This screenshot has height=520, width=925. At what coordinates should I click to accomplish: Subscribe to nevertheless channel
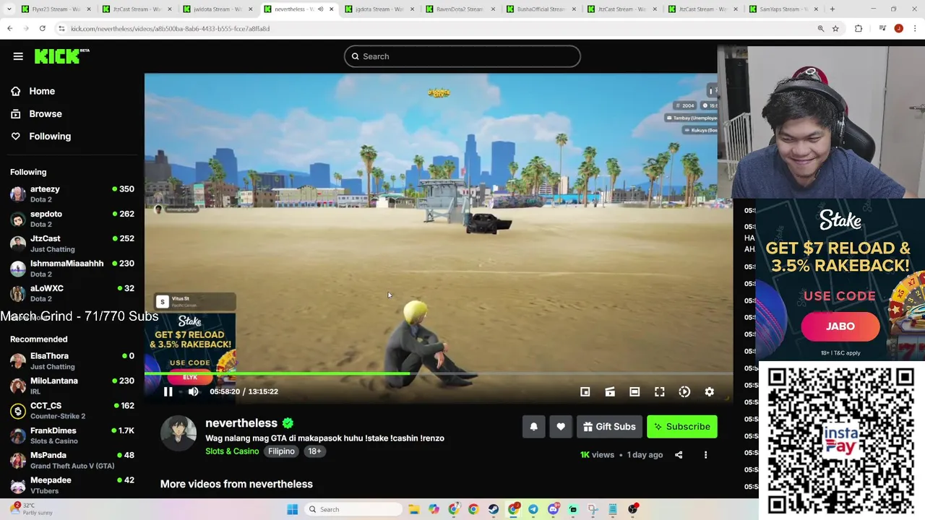[682, 427]
